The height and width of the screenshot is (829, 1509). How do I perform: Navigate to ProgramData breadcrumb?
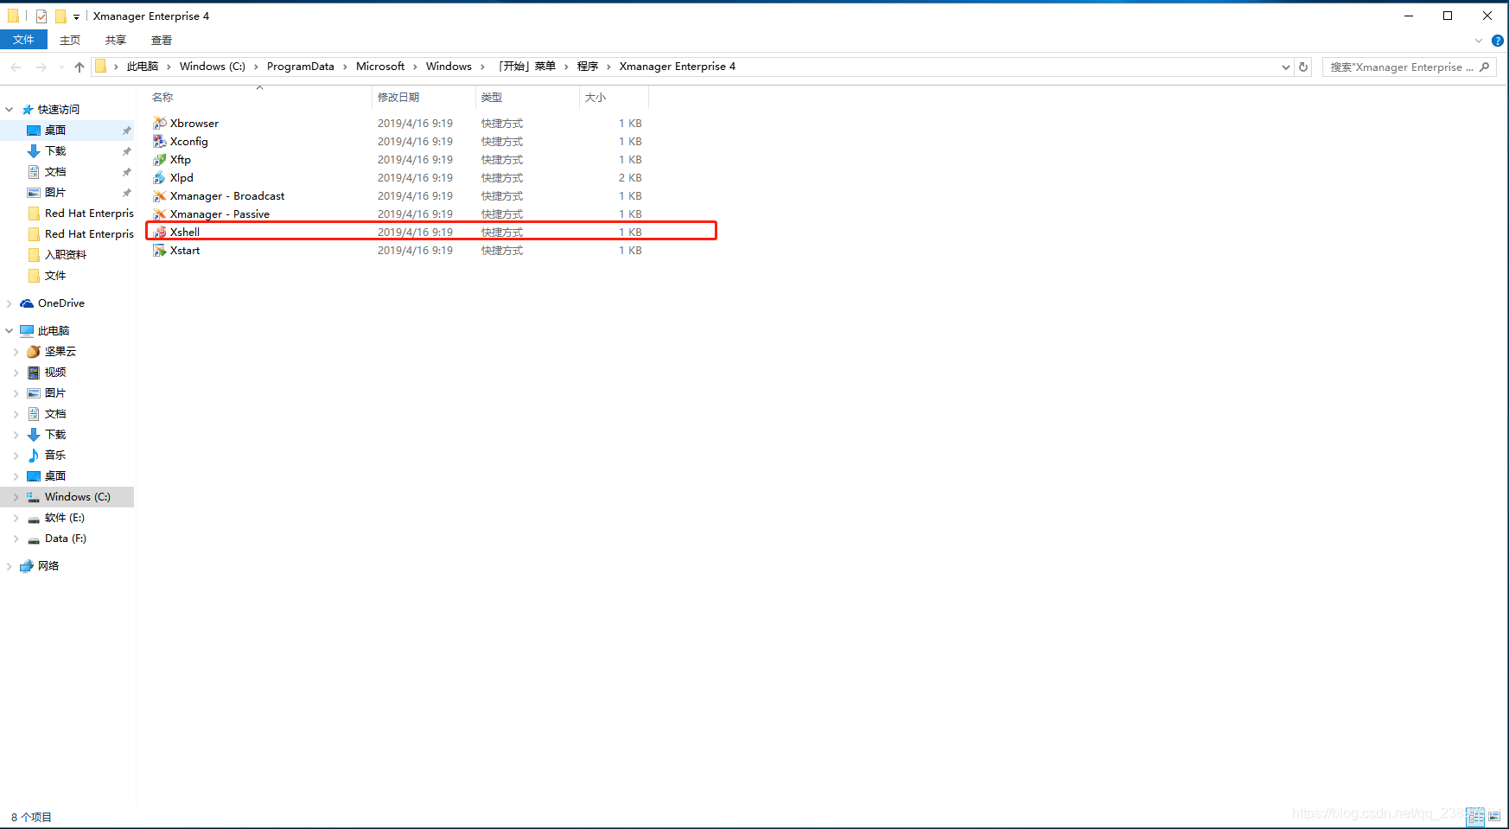[301, 67]
